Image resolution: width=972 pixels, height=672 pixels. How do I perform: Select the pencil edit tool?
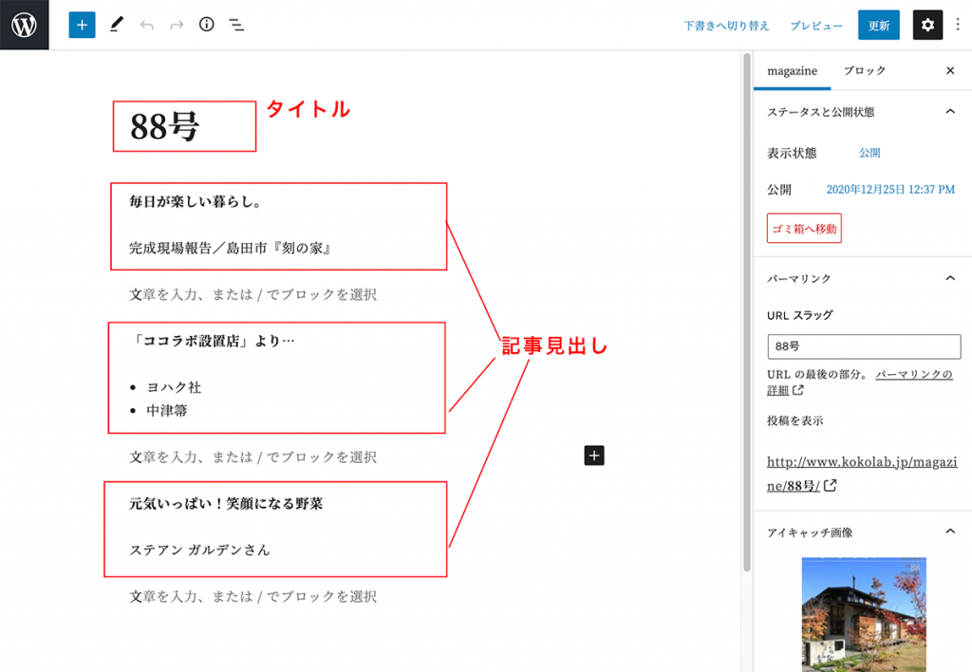(x=116, y=26)
